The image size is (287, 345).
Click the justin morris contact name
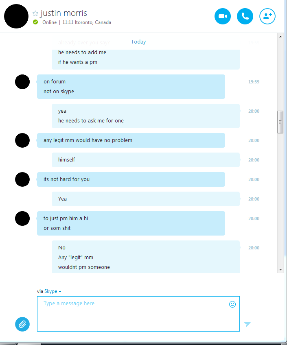(64, 13)
